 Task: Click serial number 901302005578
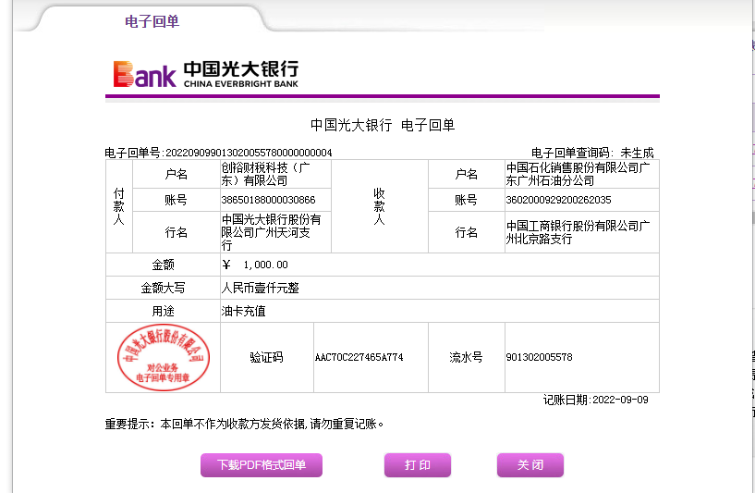click(x=539, y=357)
